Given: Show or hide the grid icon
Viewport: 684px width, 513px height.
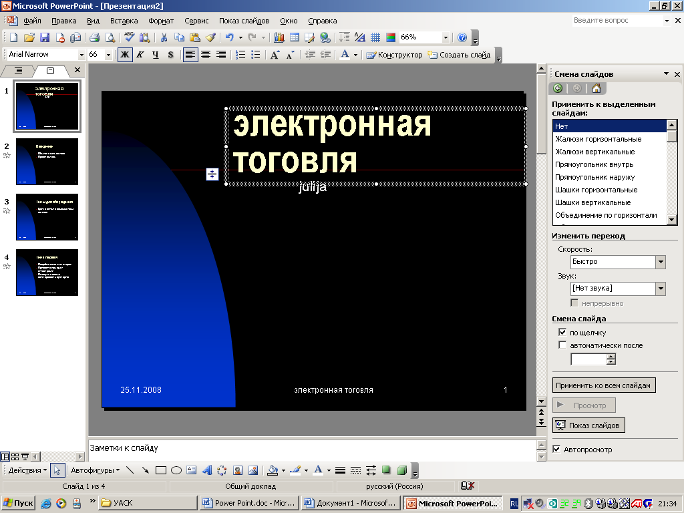Looking at the screenshot, I should pyautogui.click(x=375, y=37).
